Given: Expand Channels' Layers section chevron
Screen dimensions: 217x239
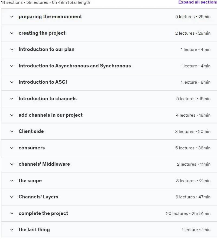Looking at the screenshot, I should pyautogui.click(x=12, y=197).
